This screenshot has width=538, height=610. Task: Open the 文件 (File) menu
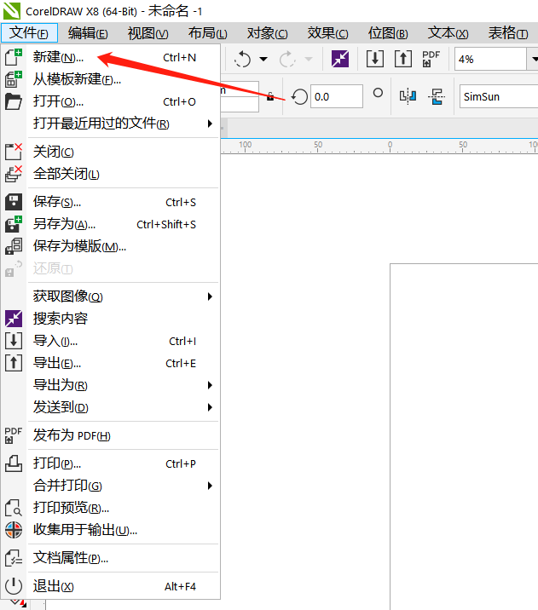point(29,32)
